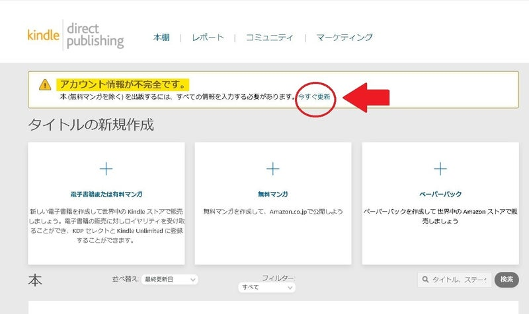Click the 今すぐ更新 link
This screenshot has width=529, height=314.
click(x=314, y=96)
